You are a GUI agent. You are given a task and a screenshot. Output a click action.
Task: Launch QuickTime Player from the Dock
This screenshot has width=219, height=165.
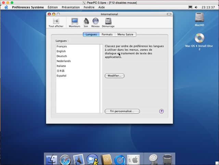point(120,160)
